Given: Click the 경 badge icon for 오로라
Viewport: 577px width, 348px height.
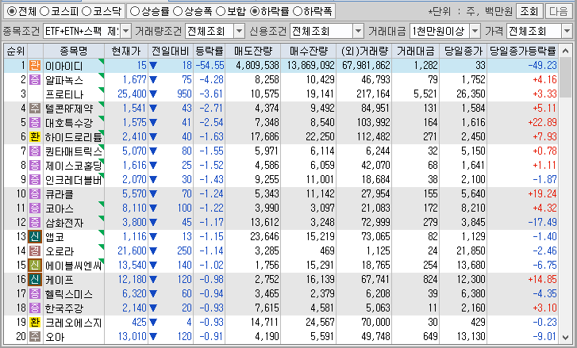Looking at the screenshot, I should 35,251.
